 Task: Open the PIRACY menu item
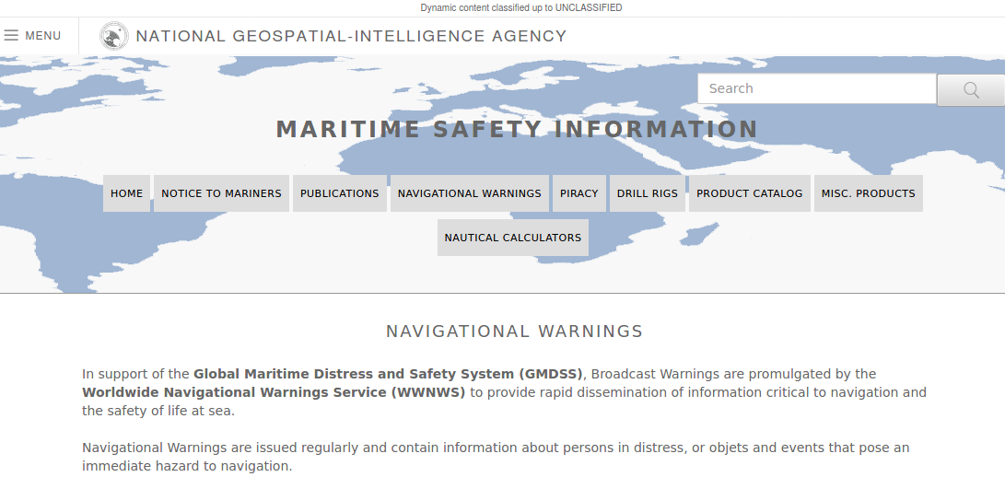[x=578, y=193]
